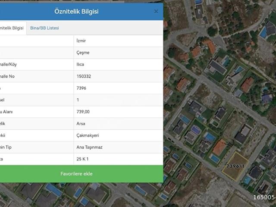The height and width of the screenshot is (207, 276).
Task: Click the Ilıca neighborhood value
Action: 80,64
